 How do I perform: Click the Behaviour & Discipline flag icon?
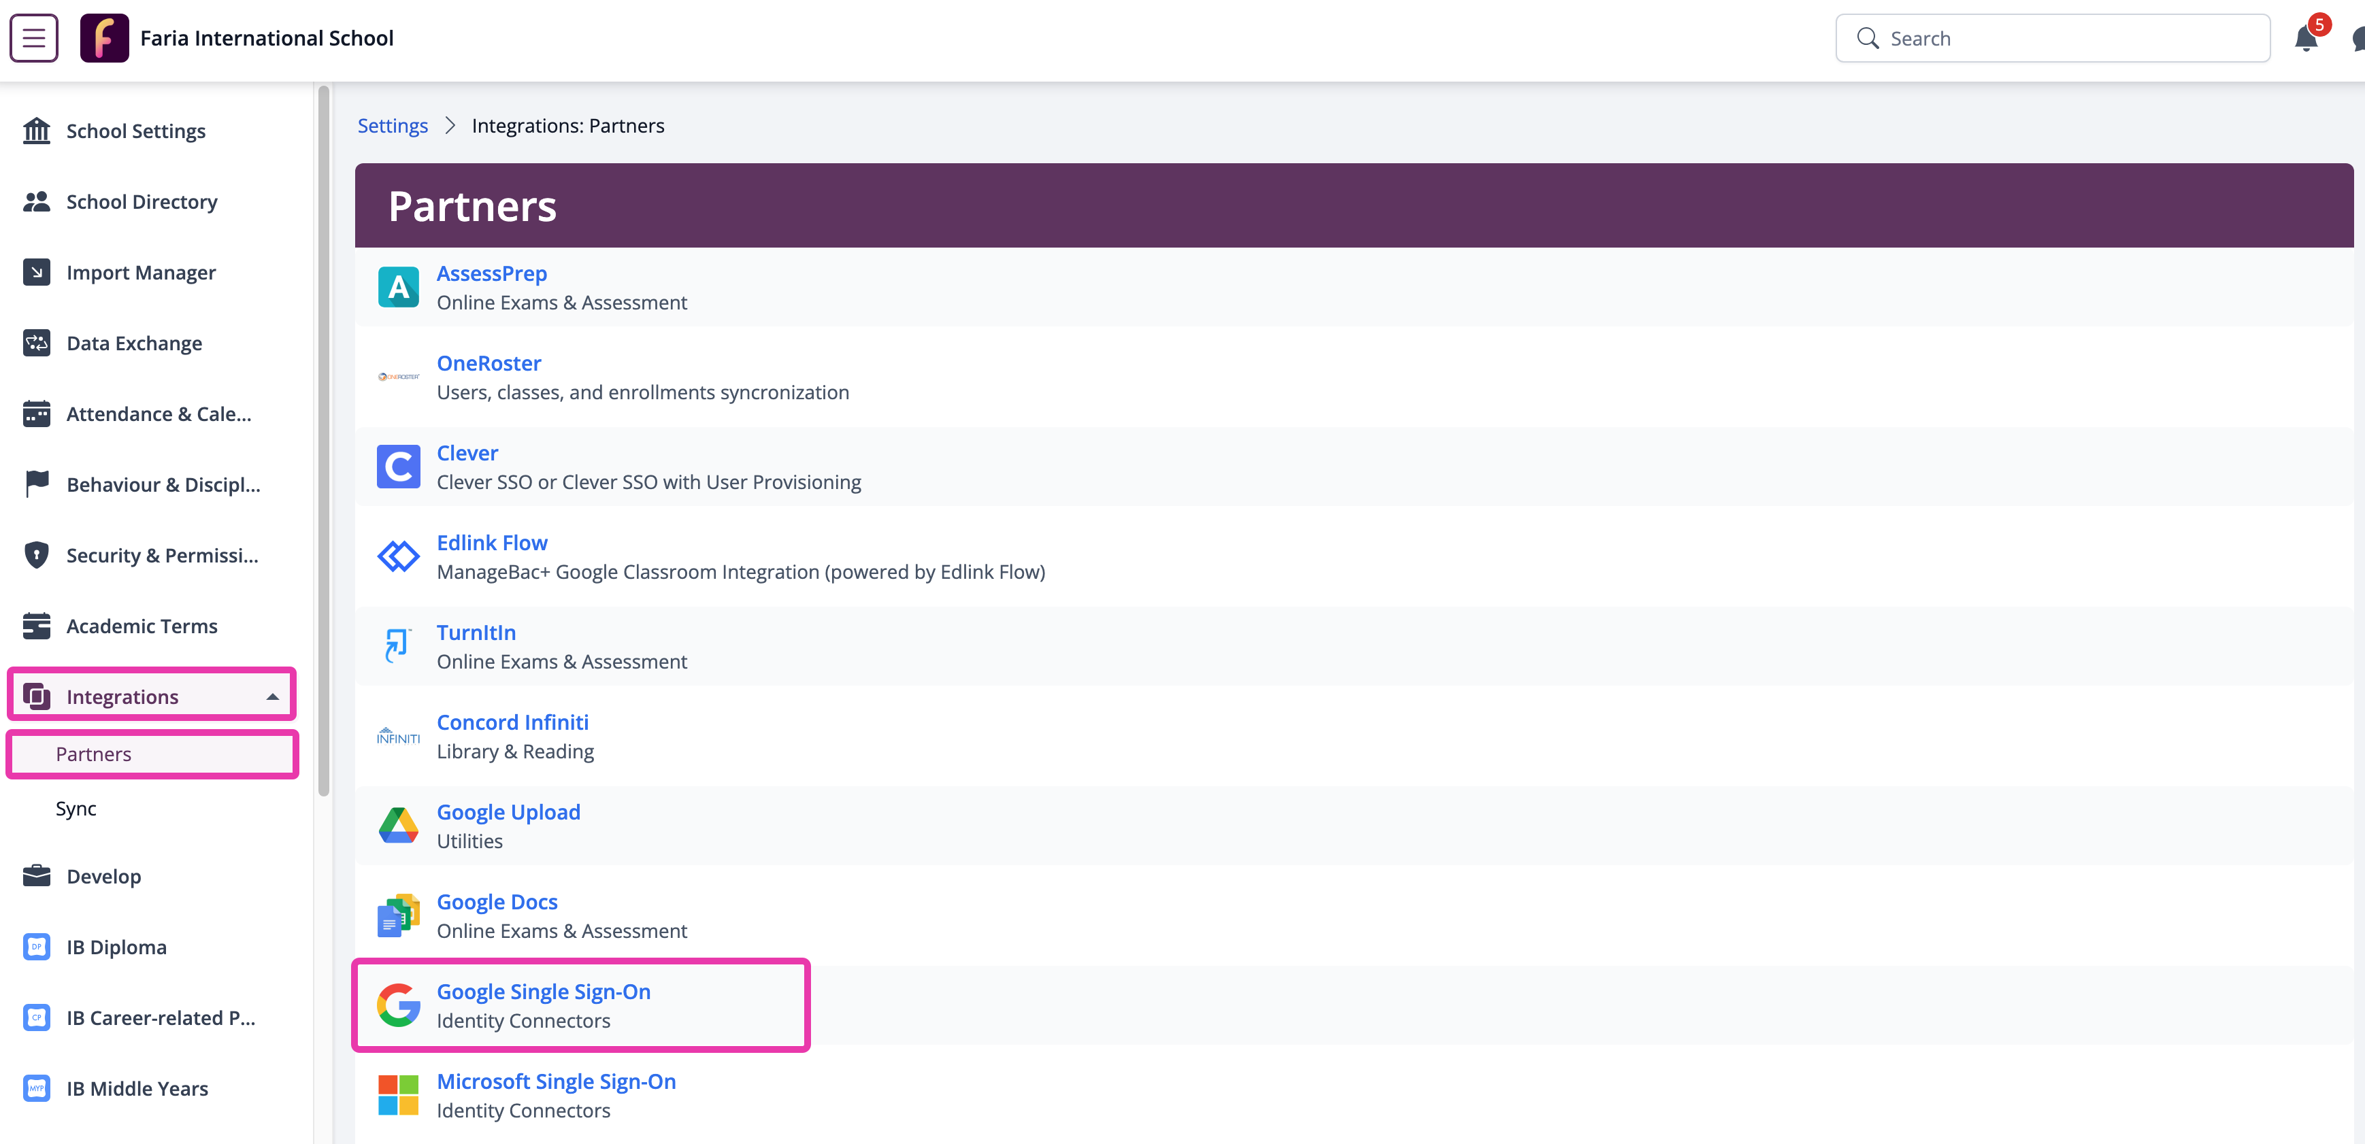point(36,484)
